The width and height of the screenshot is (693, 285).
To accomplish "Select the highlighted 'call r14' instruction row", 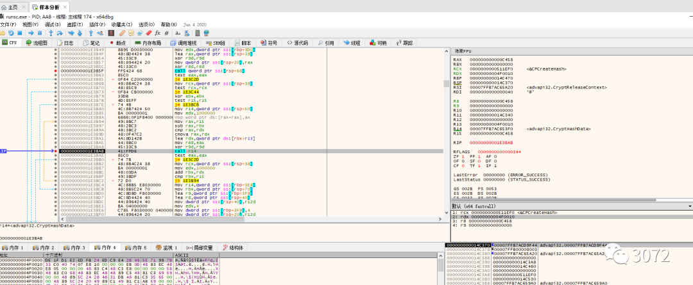I will 251,151.
